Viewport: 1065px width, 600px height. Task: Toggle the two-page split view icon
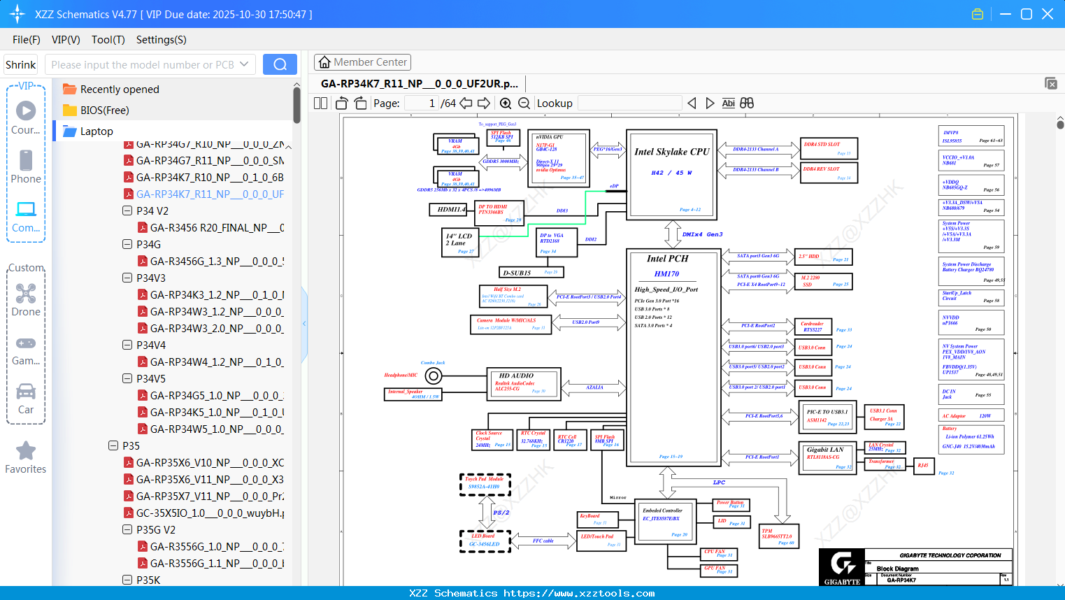pos(320,103)
